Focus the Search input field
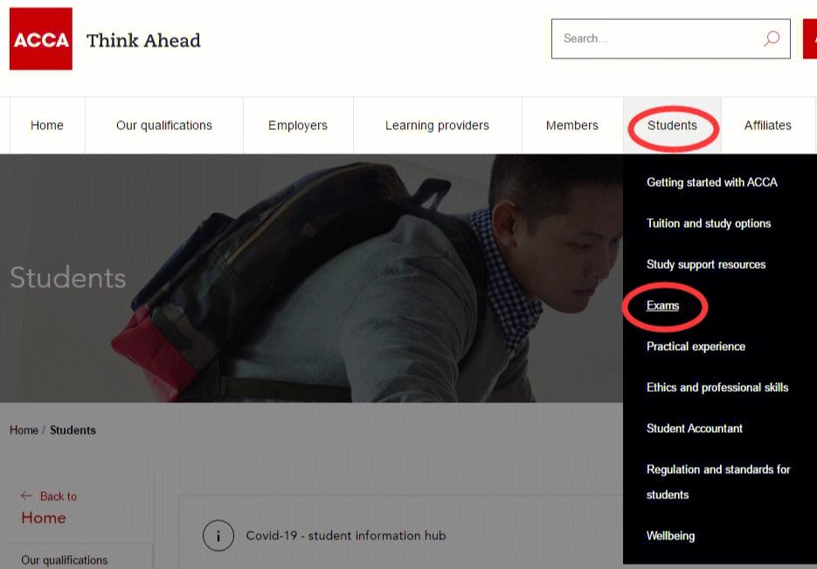The width and height of the screenshot is (817, 569). click(670, 39)
